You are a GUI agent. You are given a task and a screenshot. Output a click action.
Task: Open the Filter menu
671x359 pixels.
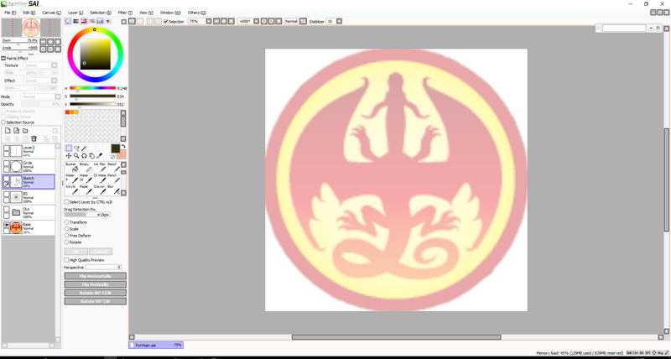[122, 13]
